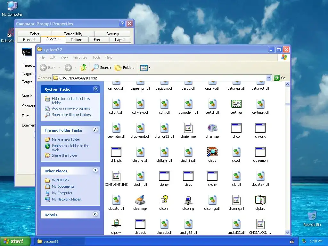Screen dimensions: 328x246
Task: Open the clipbrd clipboard viewer icon
Action: point(260,200)
